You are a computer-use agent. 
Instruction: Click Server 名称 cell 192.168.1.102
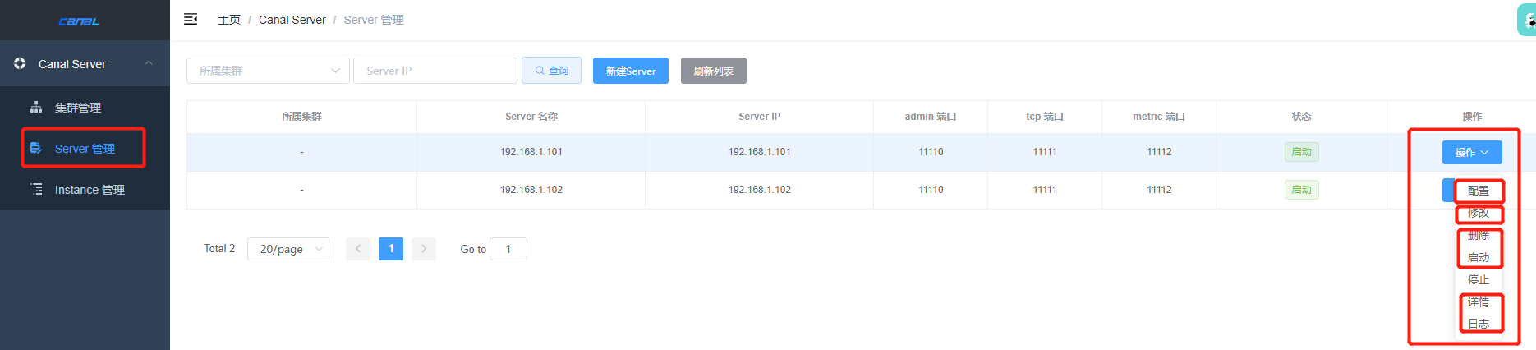pyautogui.click(x=531, y=190)
